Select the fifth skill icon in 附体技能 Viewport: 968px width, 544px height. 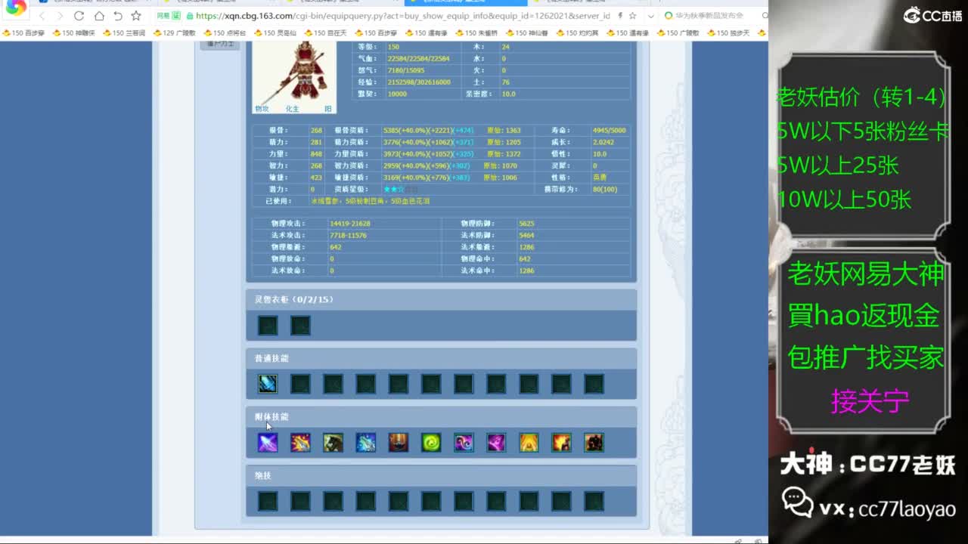tap(399, 442)
